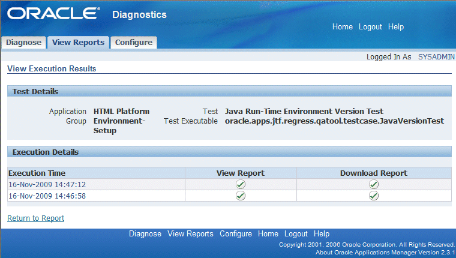Viewport: 456px width, 258px height.
Task: Select execution time 16-Nov-2009 14:46:58
Action: 47,196
